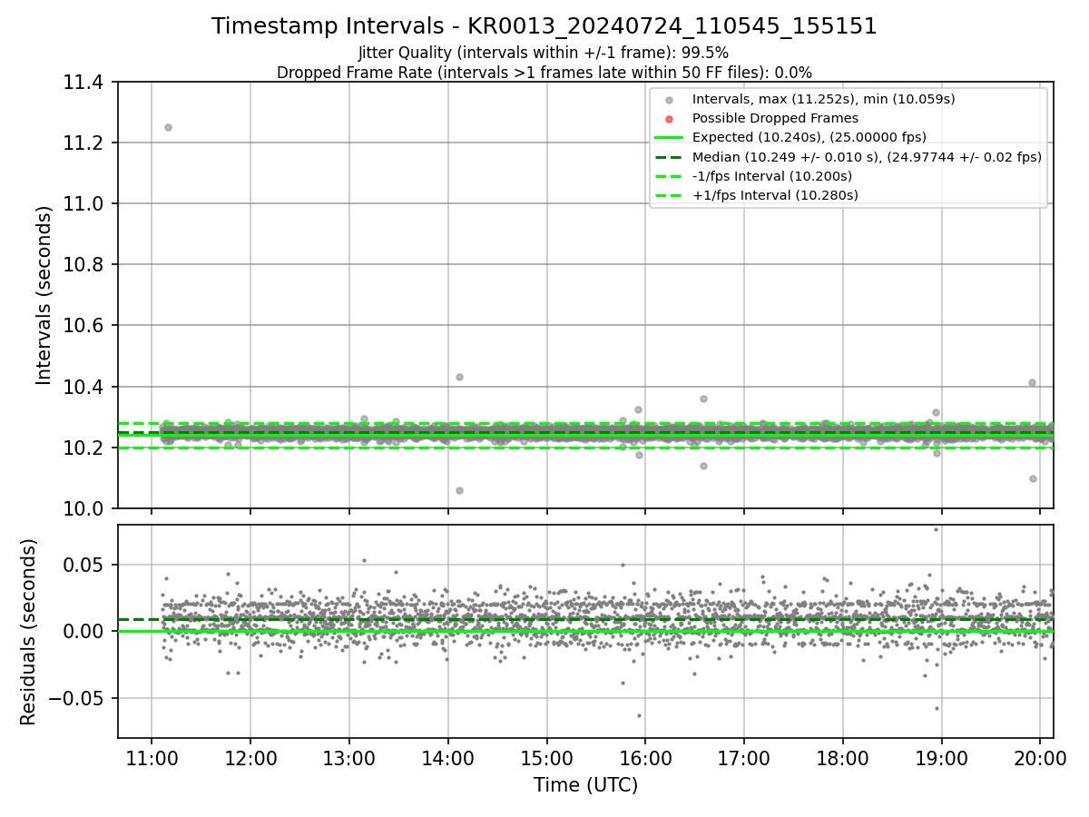
Task: Click the 19:55 outlier point near 10.41 seconds
Action: tap(1032, 382)
